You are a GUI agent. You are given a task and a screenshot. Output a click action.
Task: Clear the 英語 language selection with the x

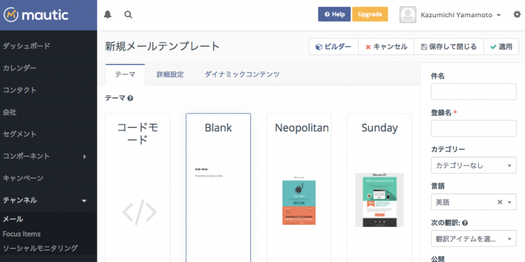click(x=500, y=202)
